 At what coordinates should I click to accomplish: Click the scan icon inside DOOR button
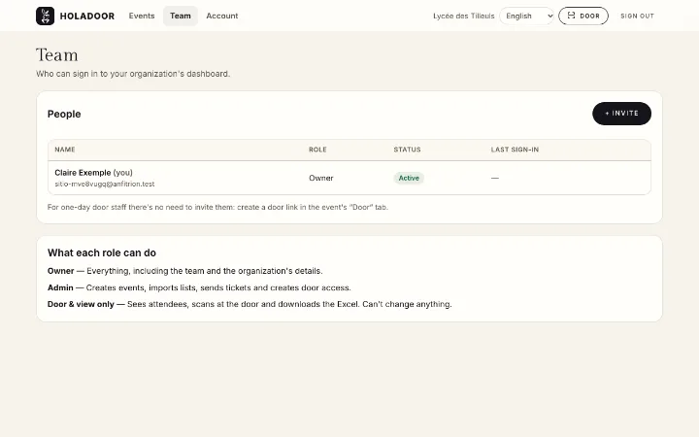[x=571, y=16]
